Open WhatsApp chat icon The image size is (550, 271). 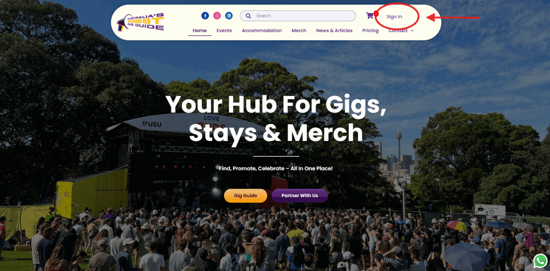click(540, 261)
